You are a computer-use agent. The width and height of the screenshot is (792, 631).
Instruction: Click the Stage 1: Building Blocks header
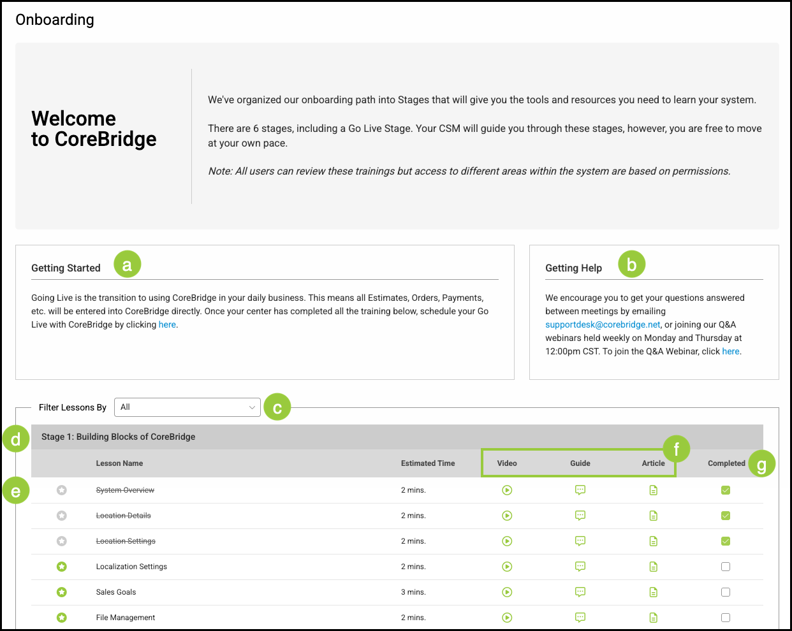397,437
